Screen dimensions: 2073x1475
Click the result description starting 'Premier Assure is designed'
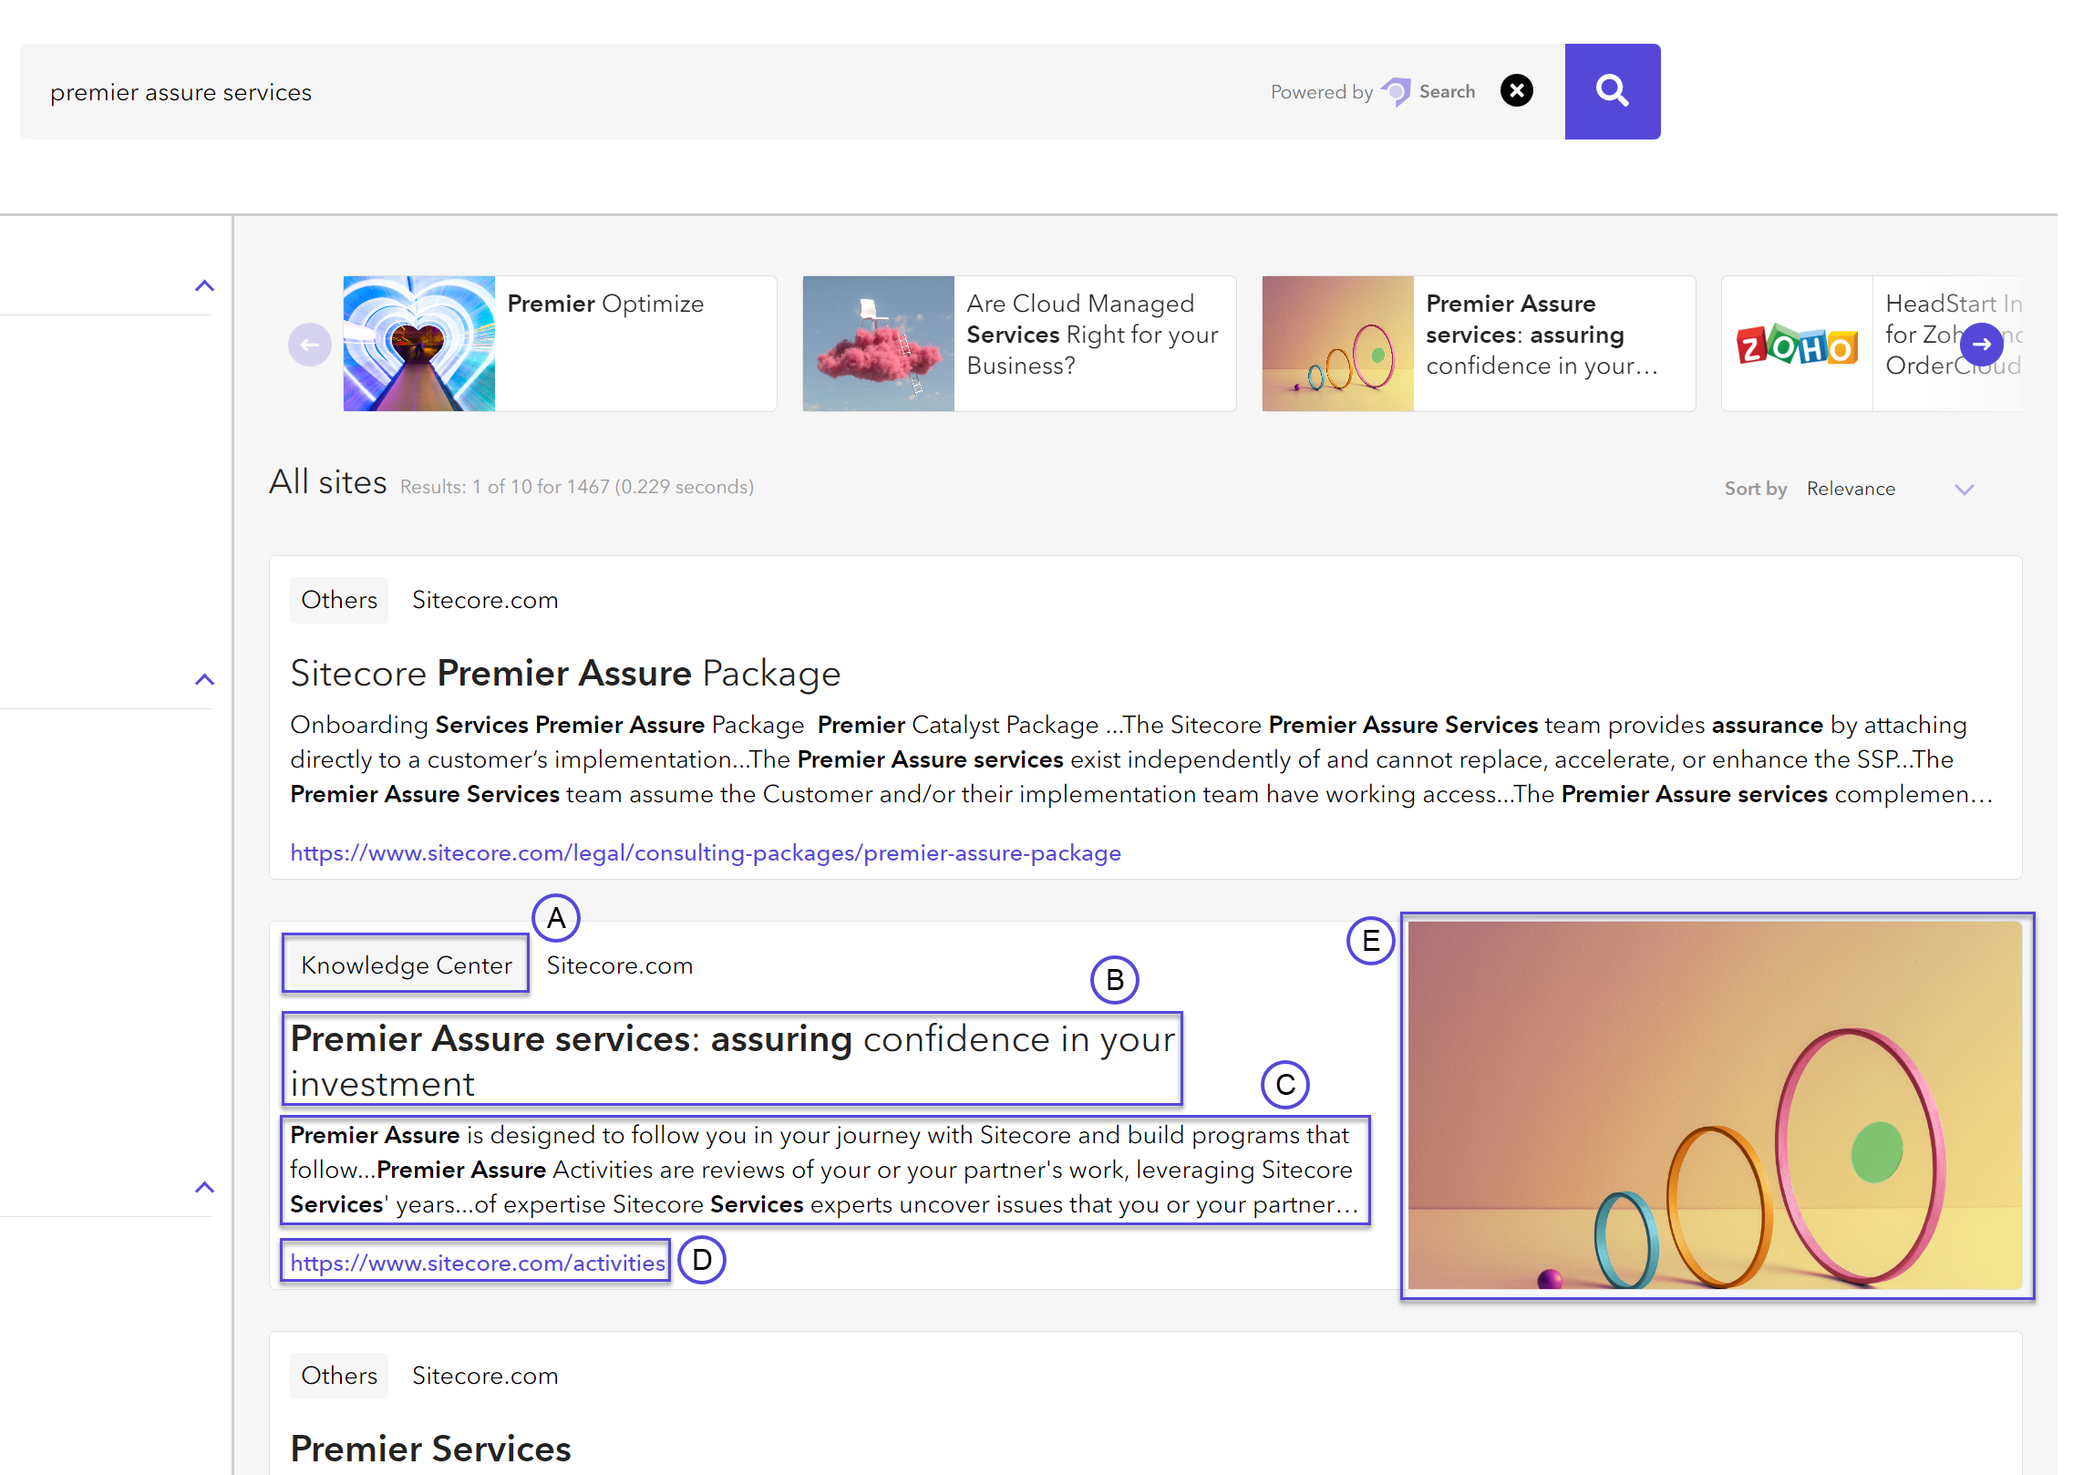[825, 1171]
